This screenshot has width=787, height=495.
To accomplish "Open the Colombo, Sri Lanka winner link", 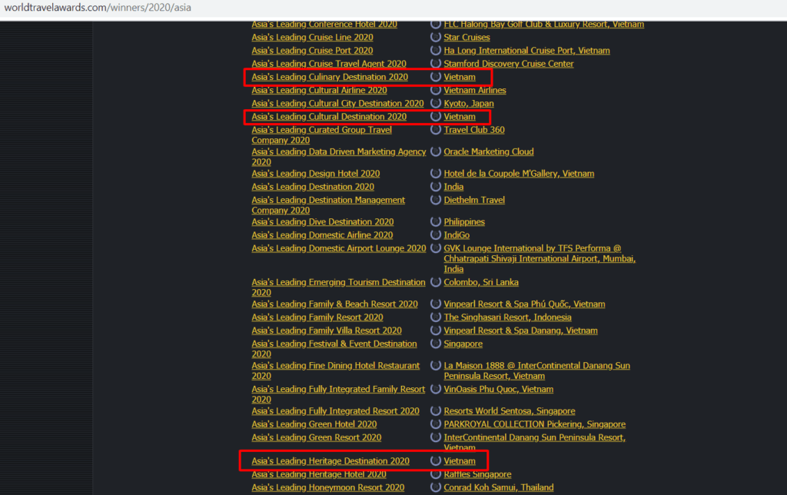I will pos(481,282).
